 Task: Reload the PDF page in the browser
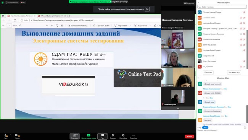coord(15,20)
